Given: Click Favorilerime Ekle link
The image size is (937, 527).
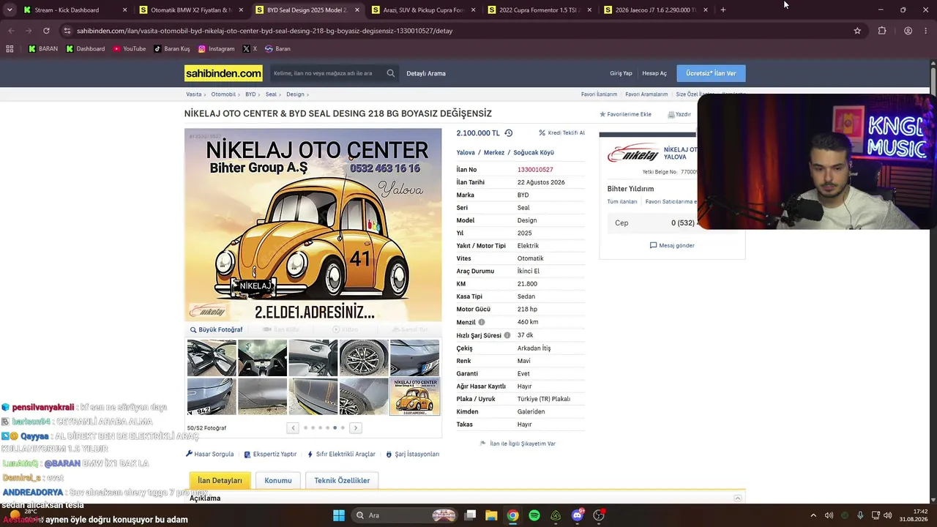Looking at the screenshot, I should click(625, 114).
